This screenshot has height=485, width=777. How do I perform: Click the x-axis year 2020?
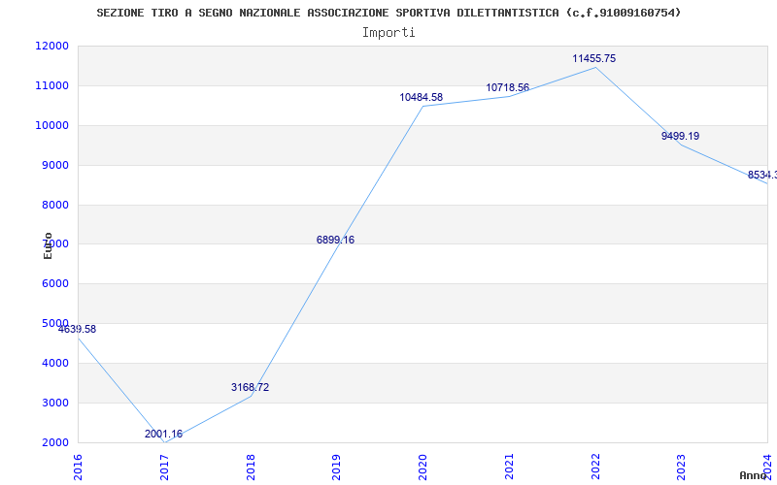422,467
